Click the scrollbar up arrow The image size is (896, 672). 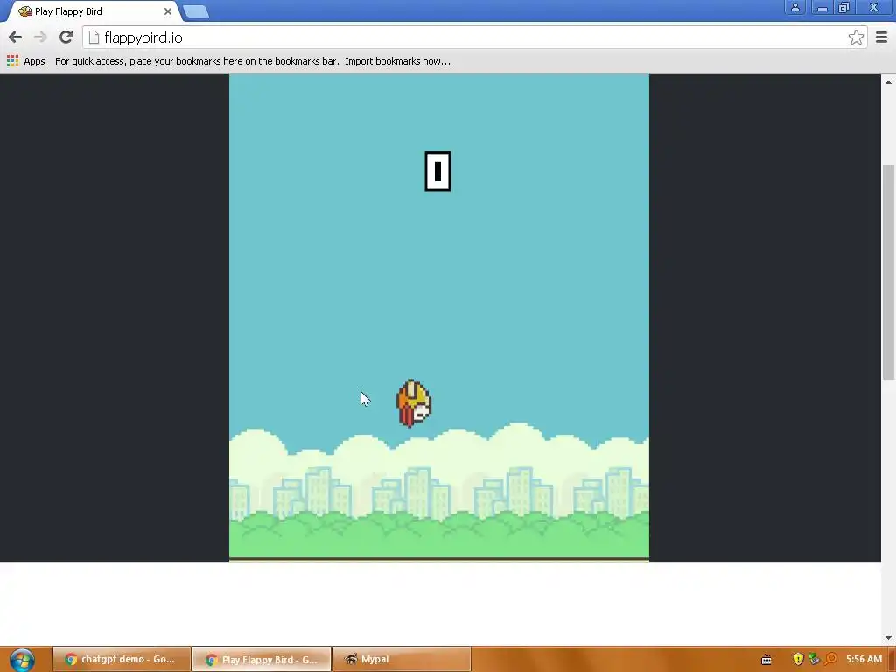[x=888, y=82]
